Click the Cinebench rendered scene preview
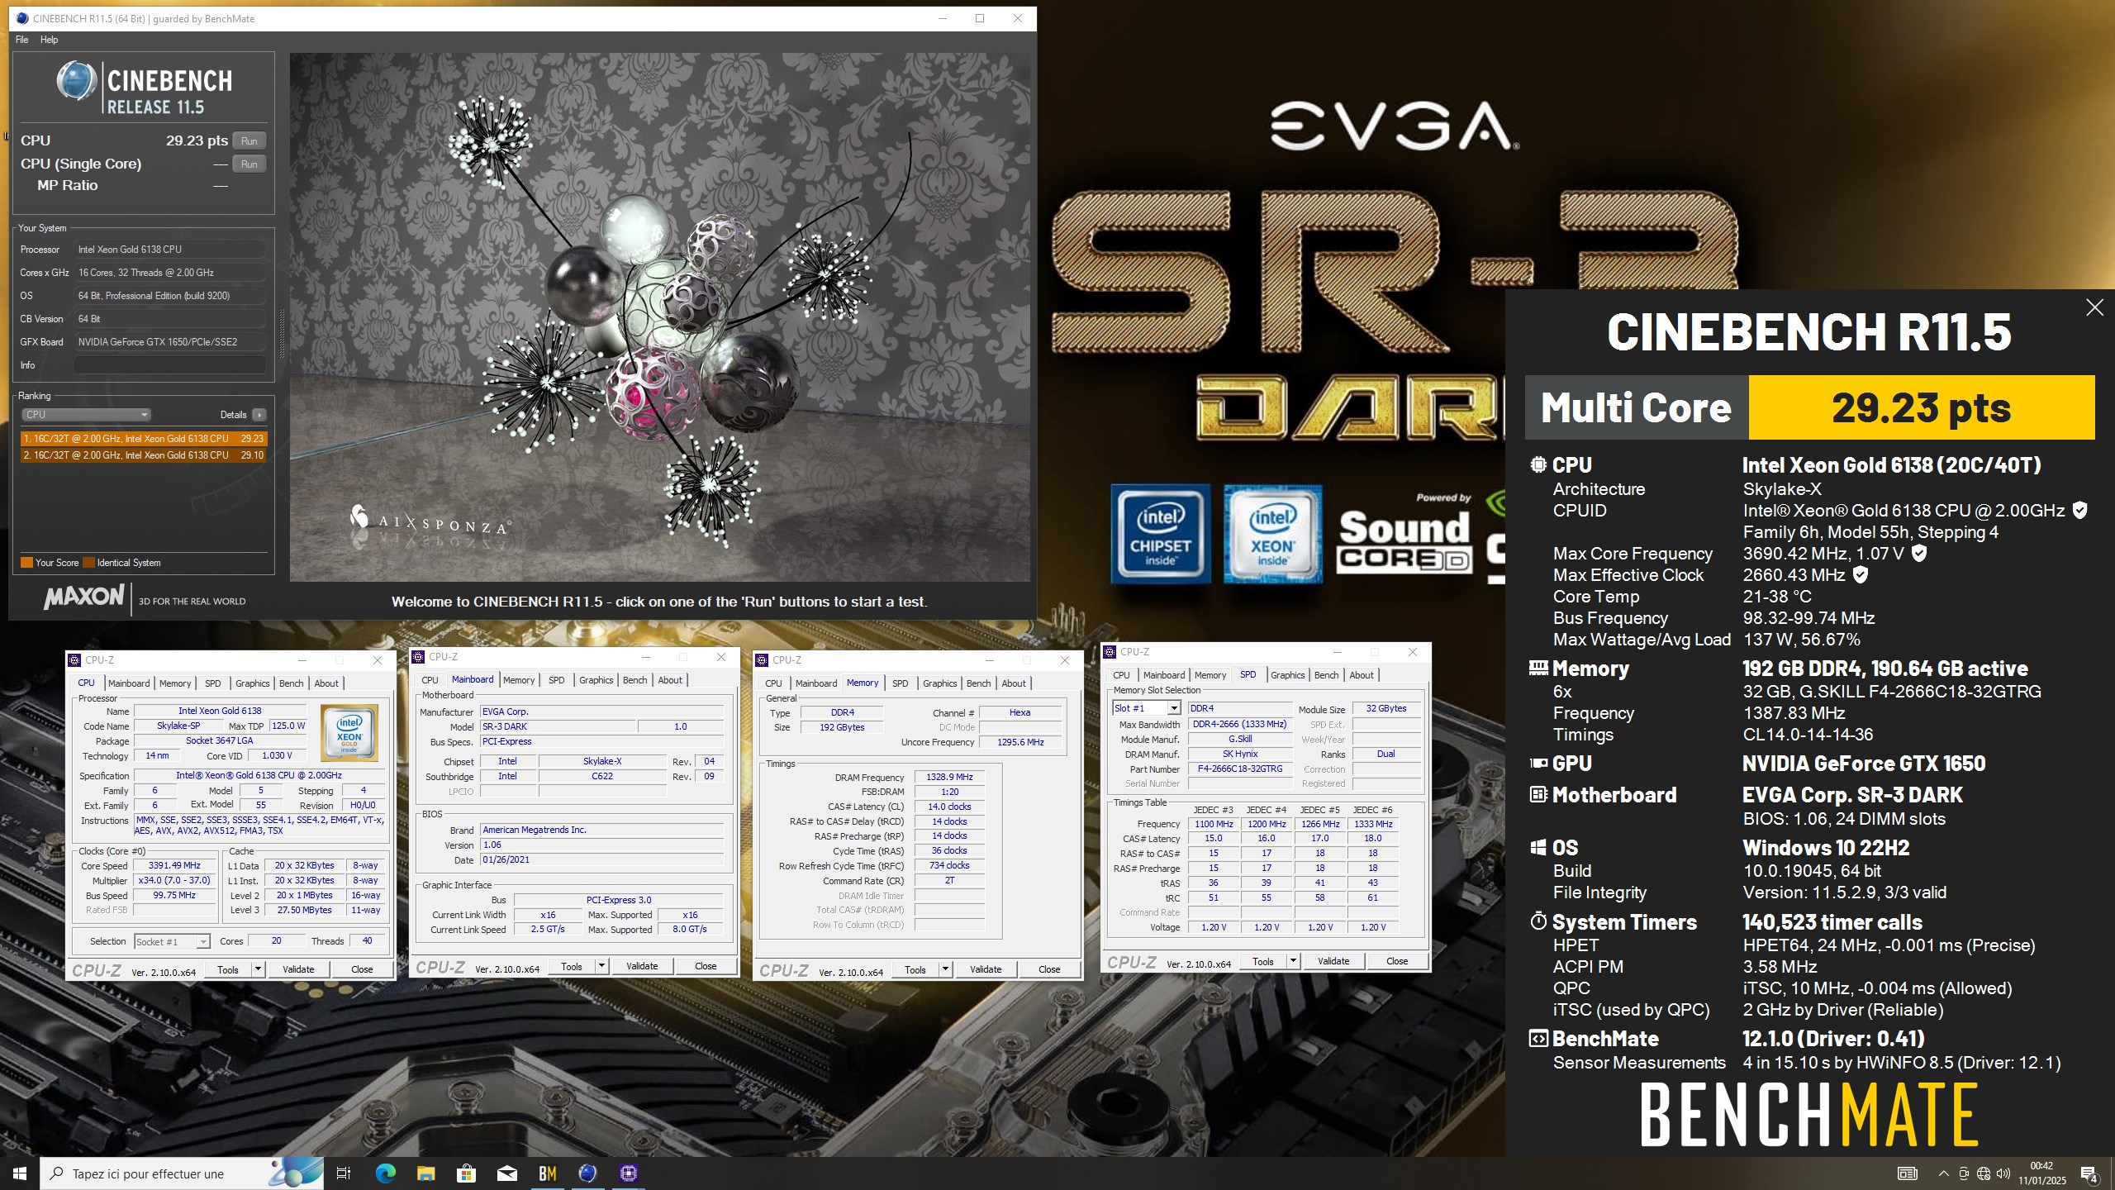 pyautogui.click(x=659, y=317)
